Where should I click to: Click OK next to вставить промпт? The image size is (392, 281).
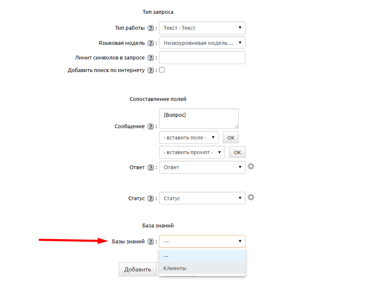click(237, 152)
